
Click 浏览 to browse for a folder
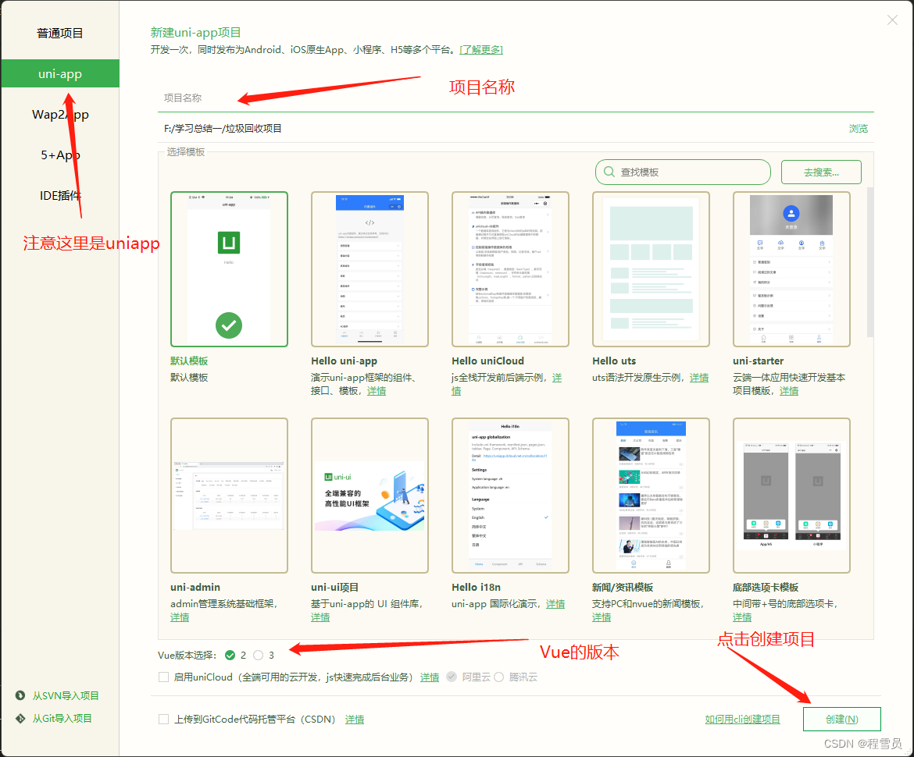858,128
